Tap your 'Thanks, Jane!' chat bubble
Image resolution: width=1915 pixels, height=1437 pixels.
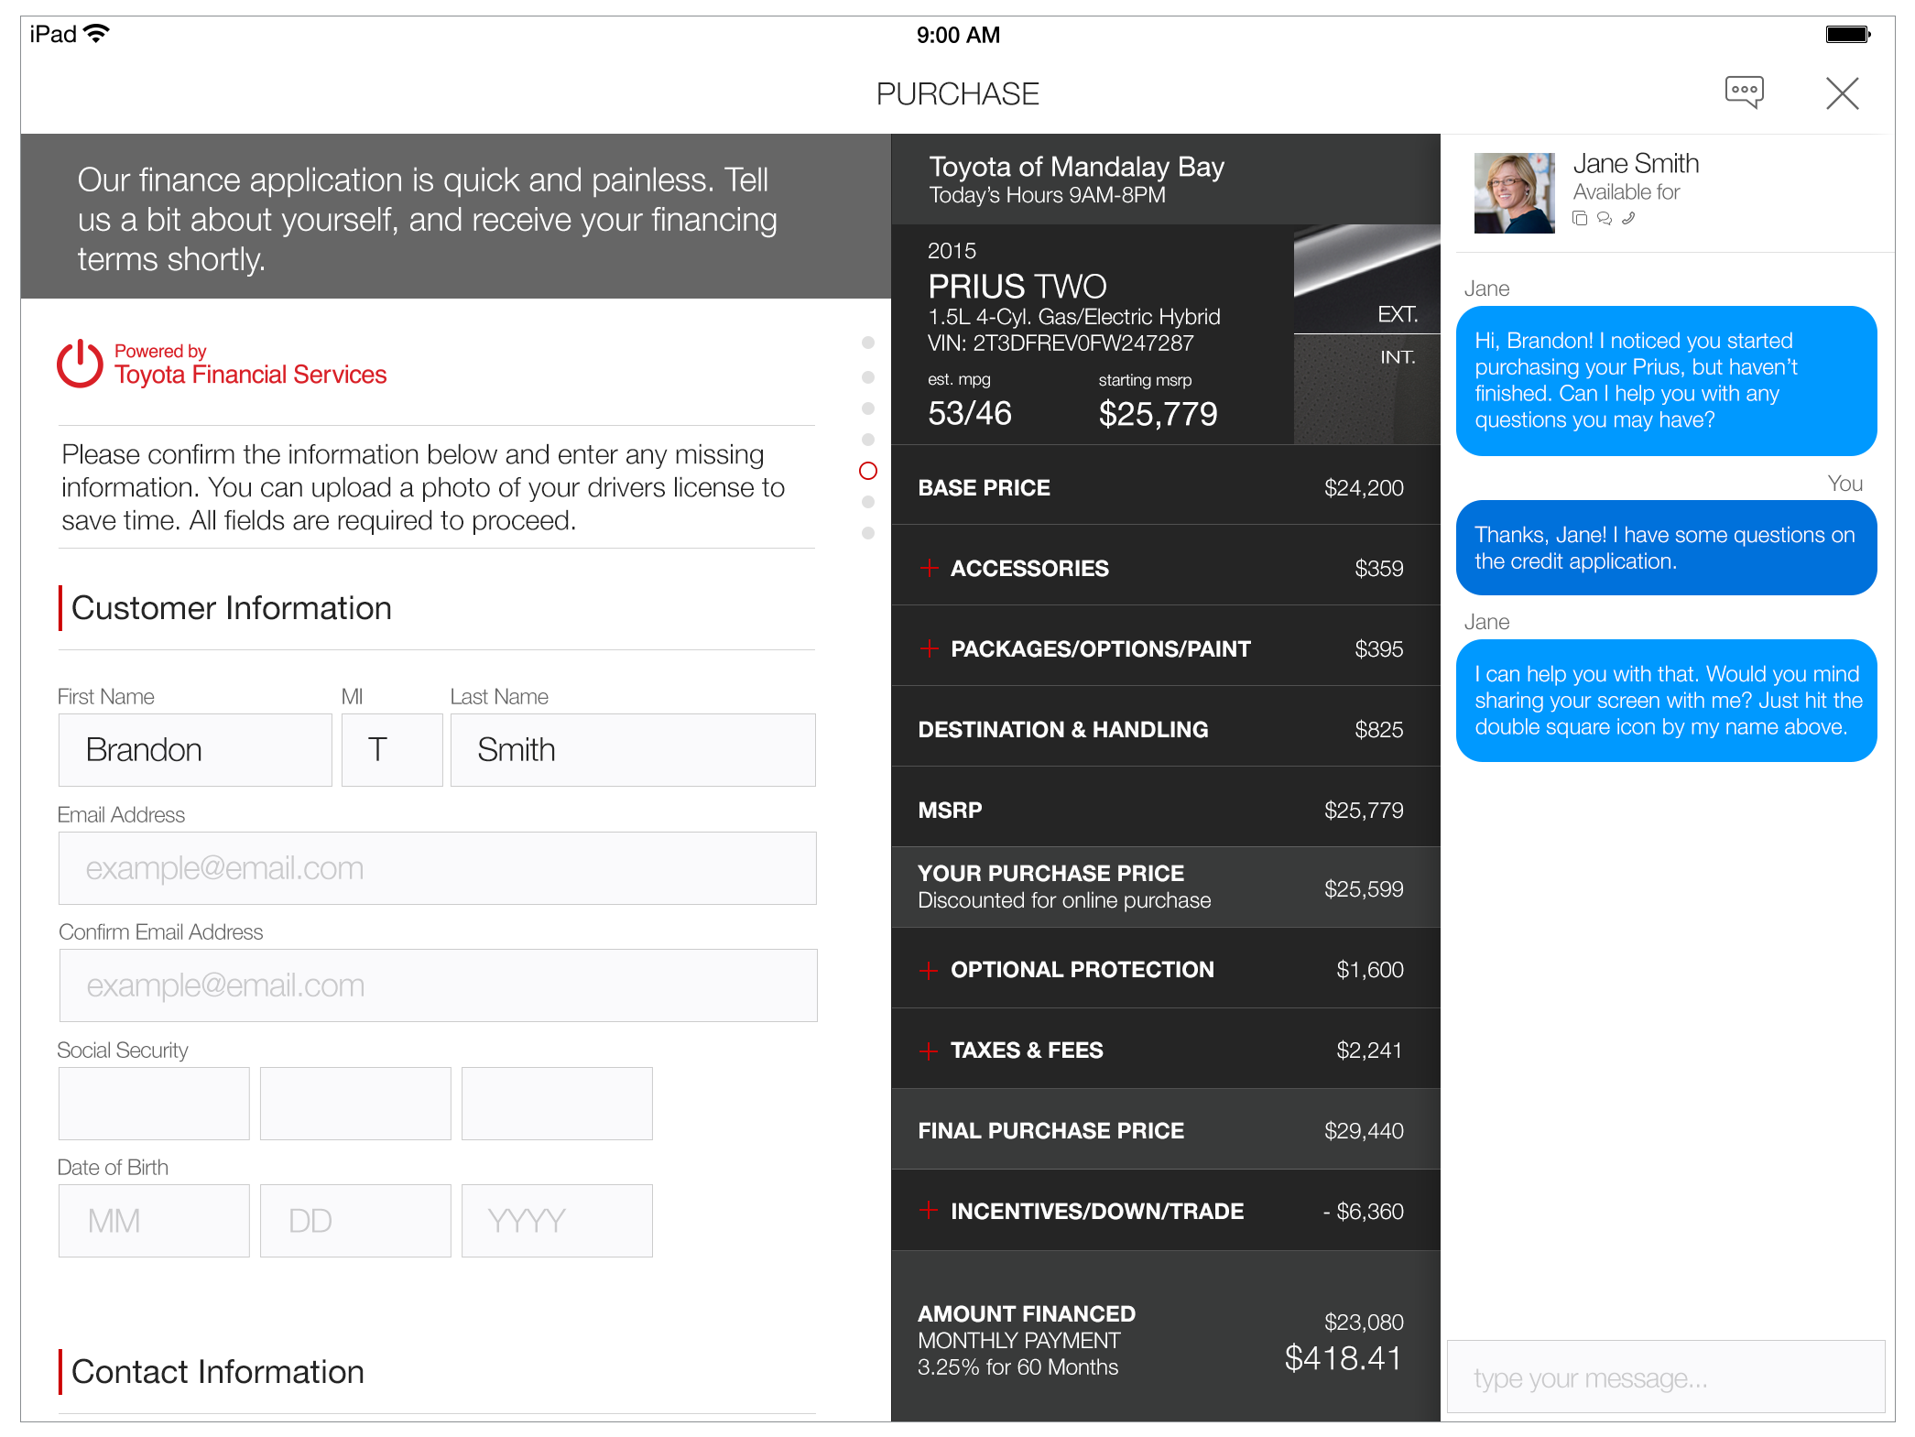click(x=1666, y=548)
